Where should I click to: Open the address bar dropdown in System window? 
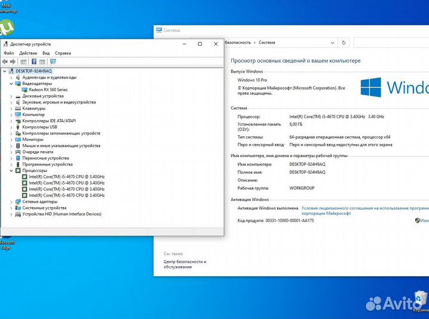coord(332,43)
